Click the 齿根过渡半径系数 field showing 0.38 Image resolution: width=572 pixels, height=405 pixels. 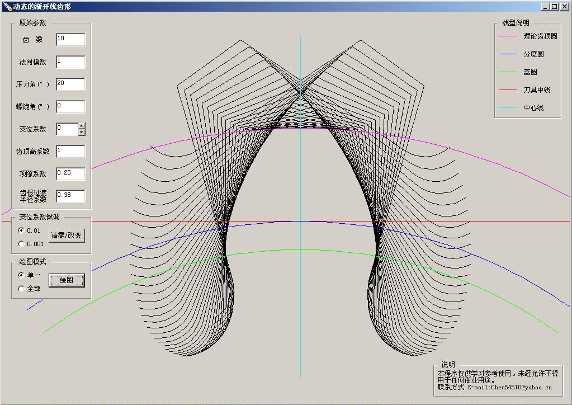[71, 196]
